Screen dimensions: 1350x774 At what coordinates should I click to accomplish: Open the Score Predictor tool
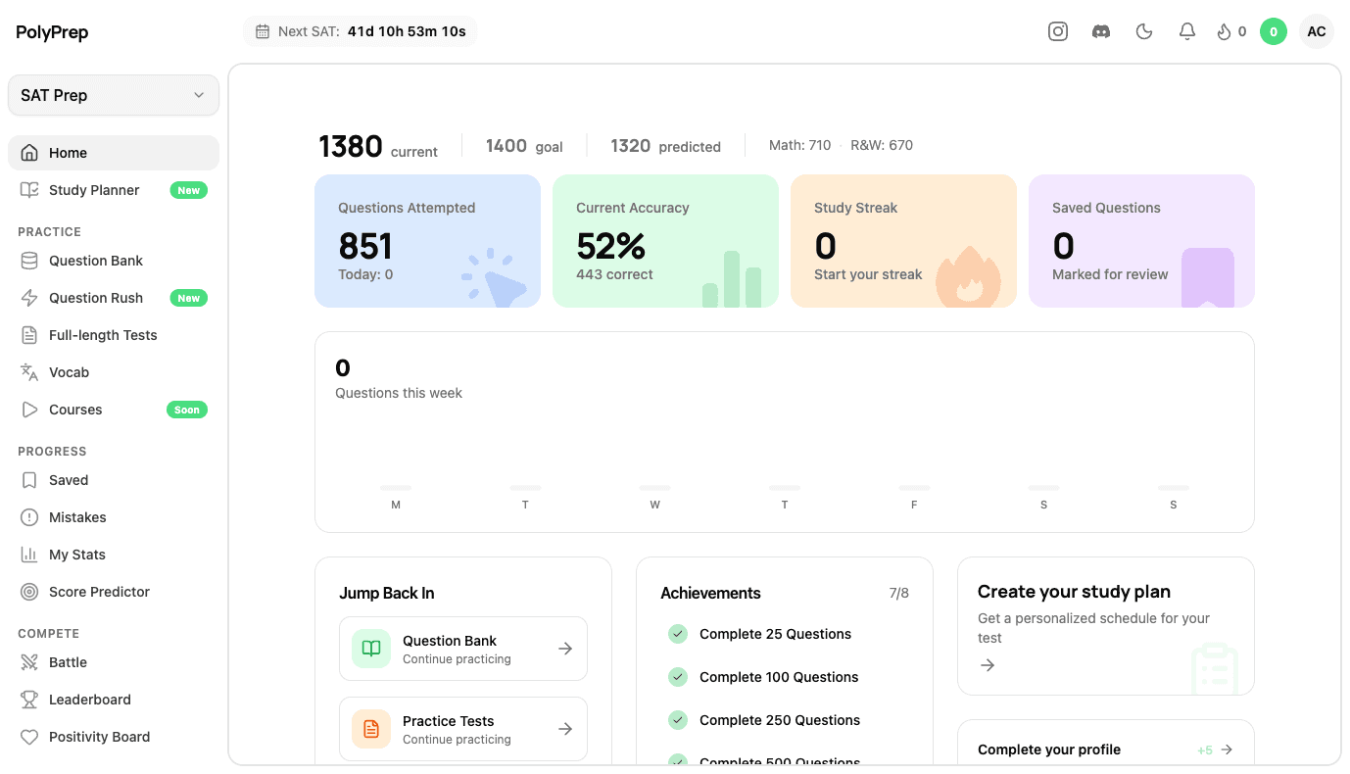pos(98,592)
